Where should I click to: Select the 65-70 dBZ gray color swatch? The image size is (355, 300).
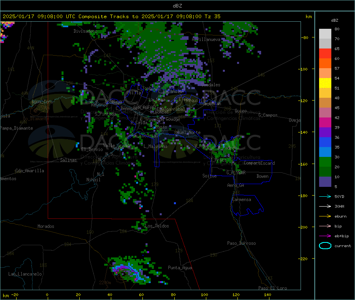(325, 43)
